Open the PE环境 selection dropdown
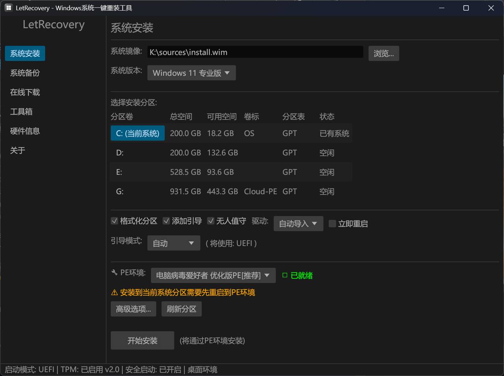Screen dimensions: 504x376 (213, 275)
